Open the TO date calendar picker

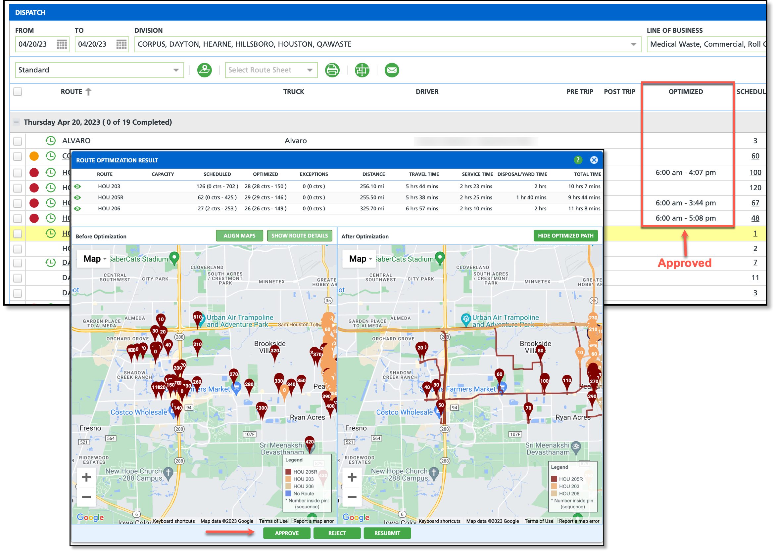point(121,44)
